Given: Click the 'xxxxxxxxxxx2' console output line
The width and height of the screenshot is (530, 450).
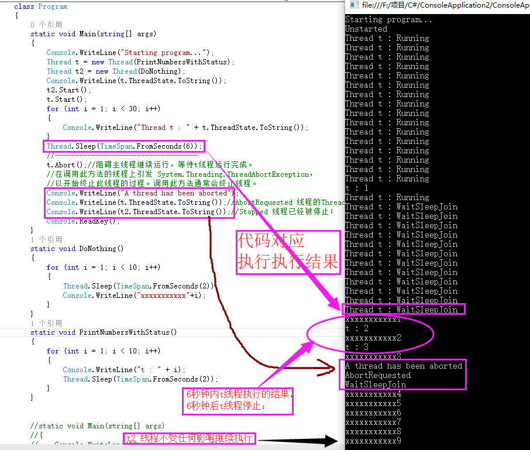Looking at the screenshot, I should (373, 338).
